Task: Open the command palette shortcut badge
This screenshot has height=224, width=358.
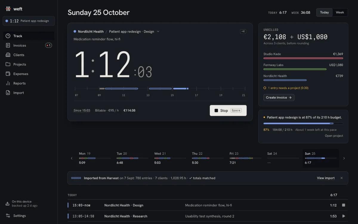Action: tap(243, 31)
